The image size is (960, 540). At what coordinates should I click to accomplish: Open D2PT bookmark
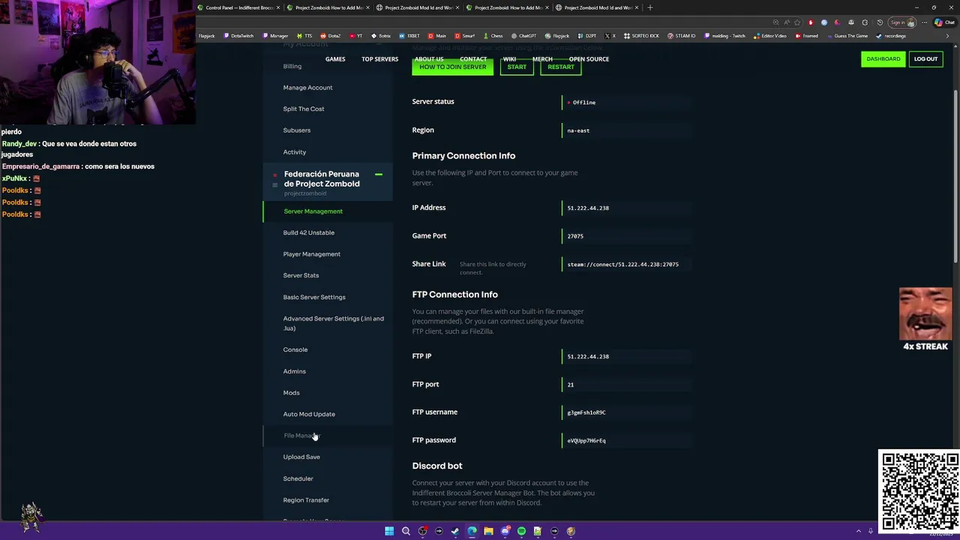click(x=587, y=36)
